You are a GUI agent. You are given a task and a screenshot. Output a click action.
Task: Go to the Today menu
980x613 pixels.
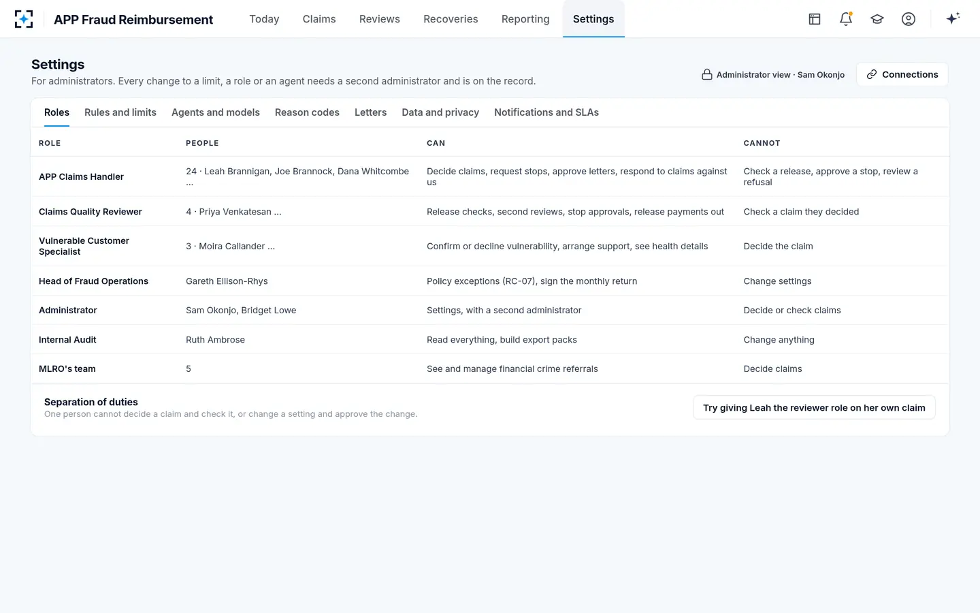[x=264, y=19]
